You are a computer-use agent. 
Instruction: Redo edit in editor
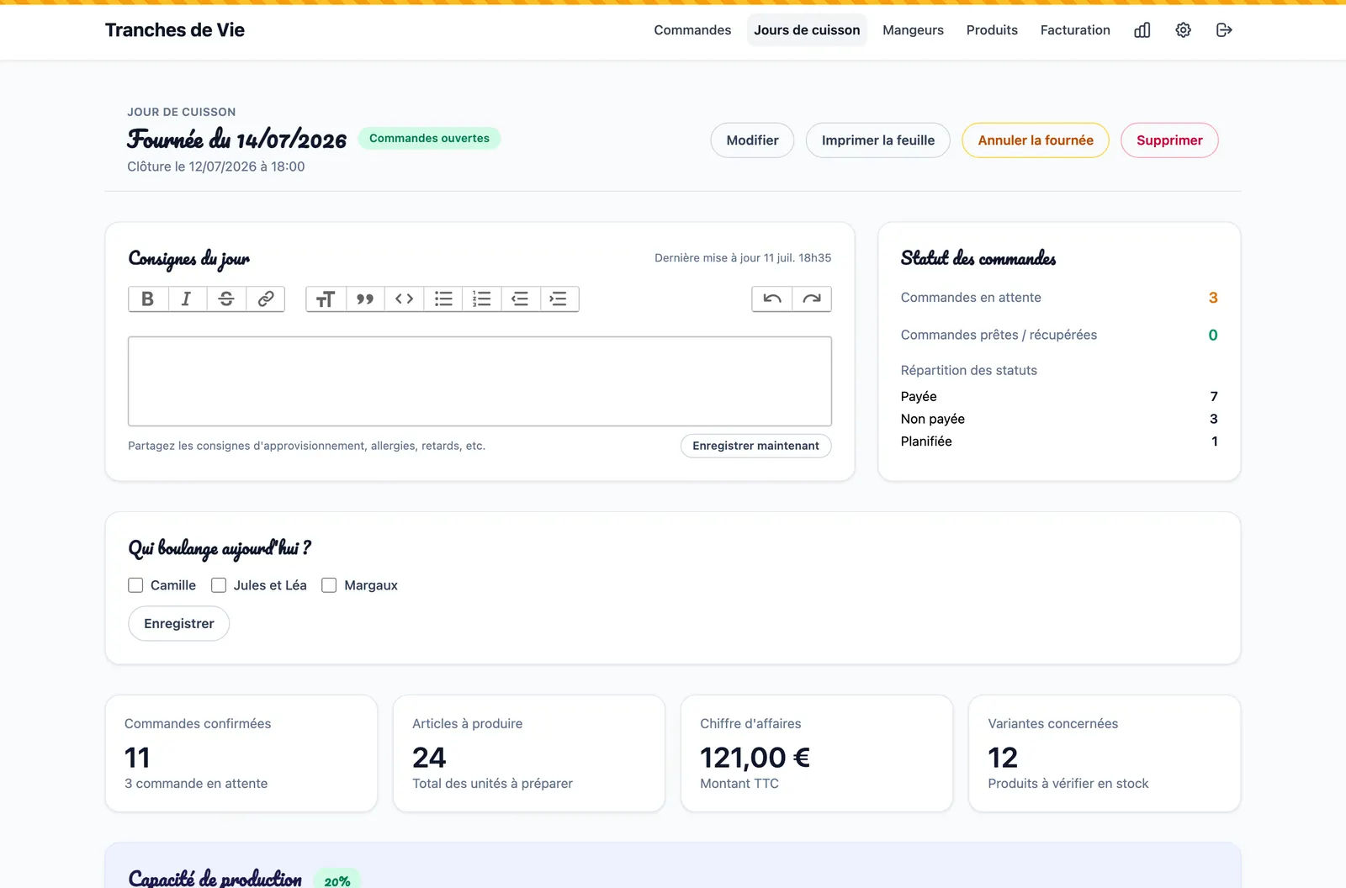pos(812,299)
